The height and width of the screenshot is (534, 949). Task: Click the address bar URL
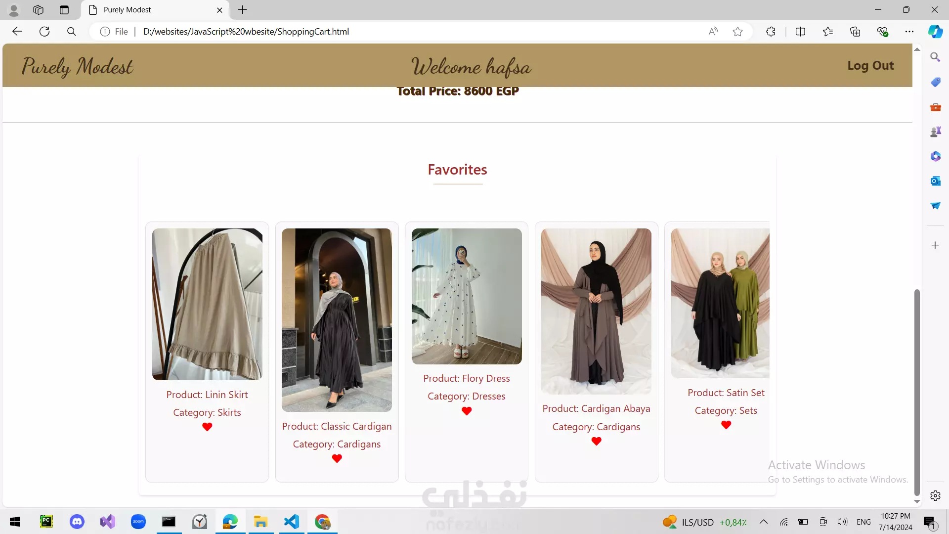pos(246,32)
